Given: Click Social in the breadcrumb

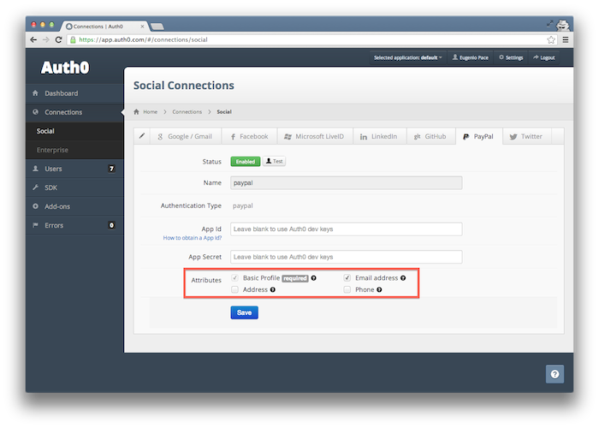Looking at the screenshot, I should click(224, 112).
